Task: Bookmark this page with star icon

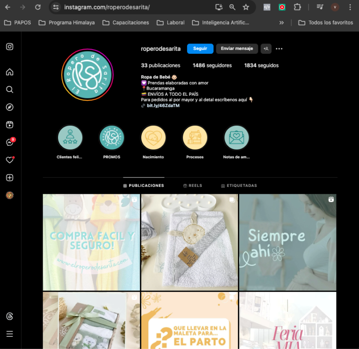Action: (x=246, y=7)
